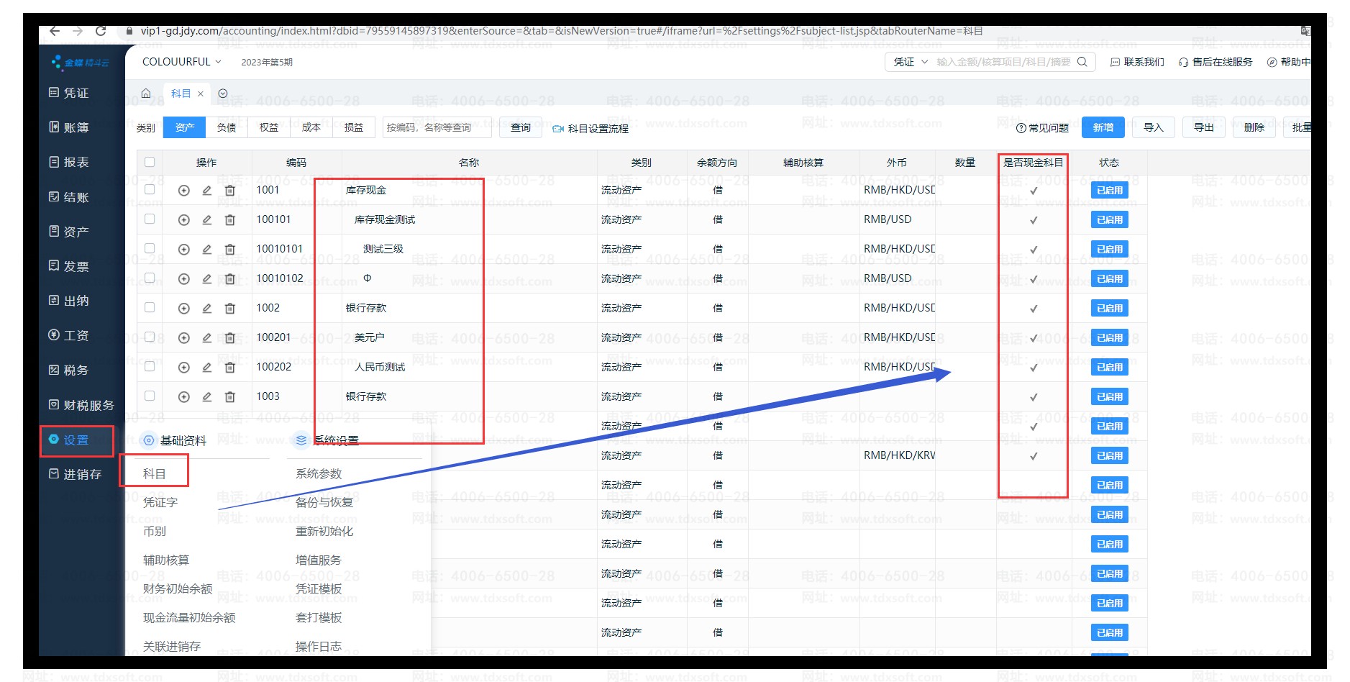1350x682 pixels.
Task: Expand the COLOUURFUL company dropdown
Action: pyautogui.click(x=181, y=62)
